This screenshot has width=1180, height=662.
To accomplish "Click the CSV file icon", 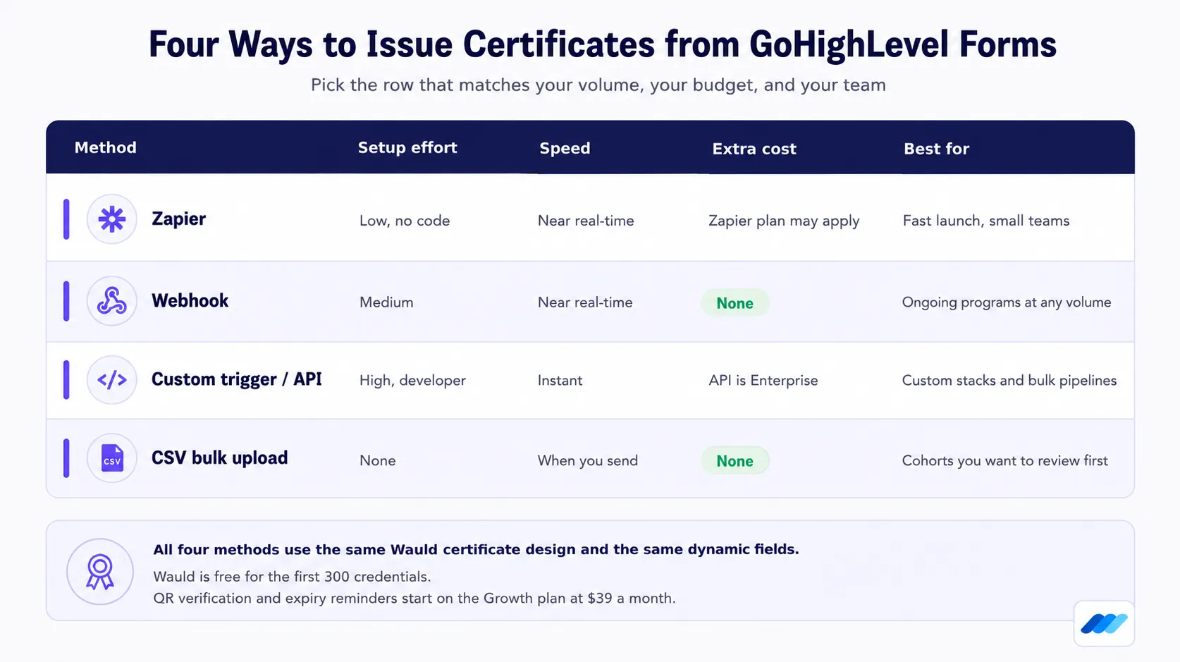I will coord(112,458).
